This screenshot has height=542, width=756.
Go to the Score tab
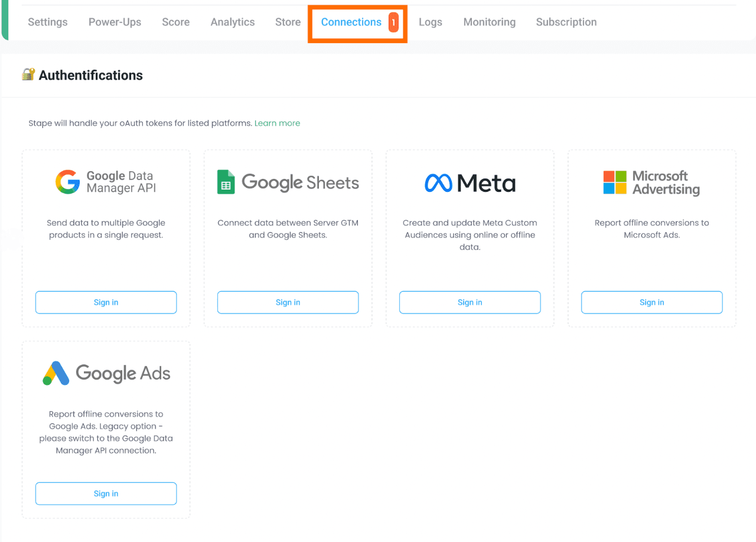[176, 22]
